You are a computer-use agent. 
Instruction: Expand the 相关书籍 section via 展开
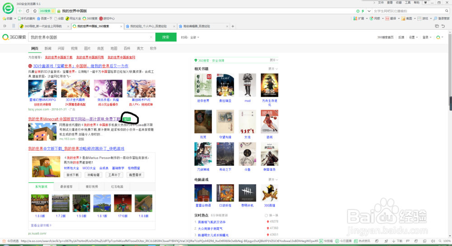pos(273,68)
